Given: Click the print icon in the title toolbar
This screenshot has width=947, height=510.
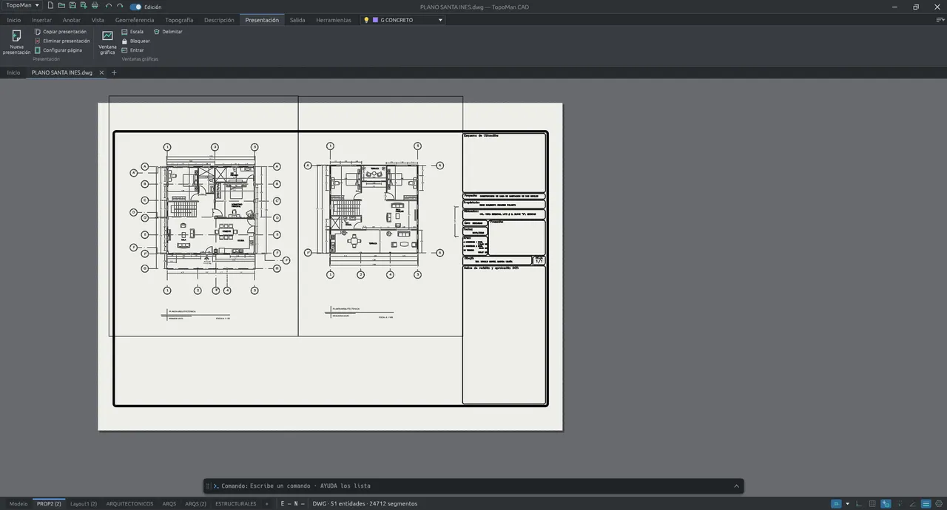Looking at the screenshot, I should click(x=95, y=6).
